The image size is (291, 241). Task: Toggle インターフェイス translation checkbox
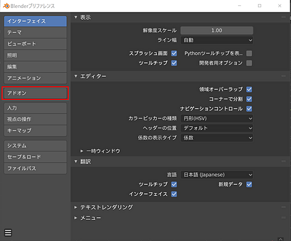pyautogui.click(x=174, y=194)
